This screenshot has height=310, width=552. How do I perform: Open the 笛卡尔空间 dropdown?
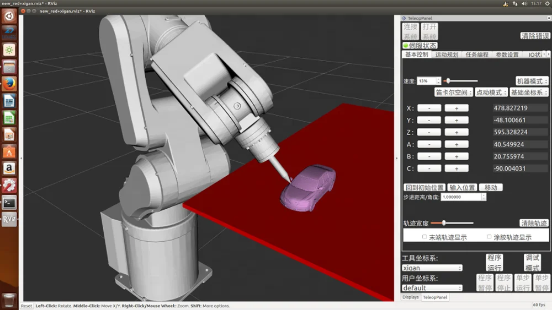point(453,93)
